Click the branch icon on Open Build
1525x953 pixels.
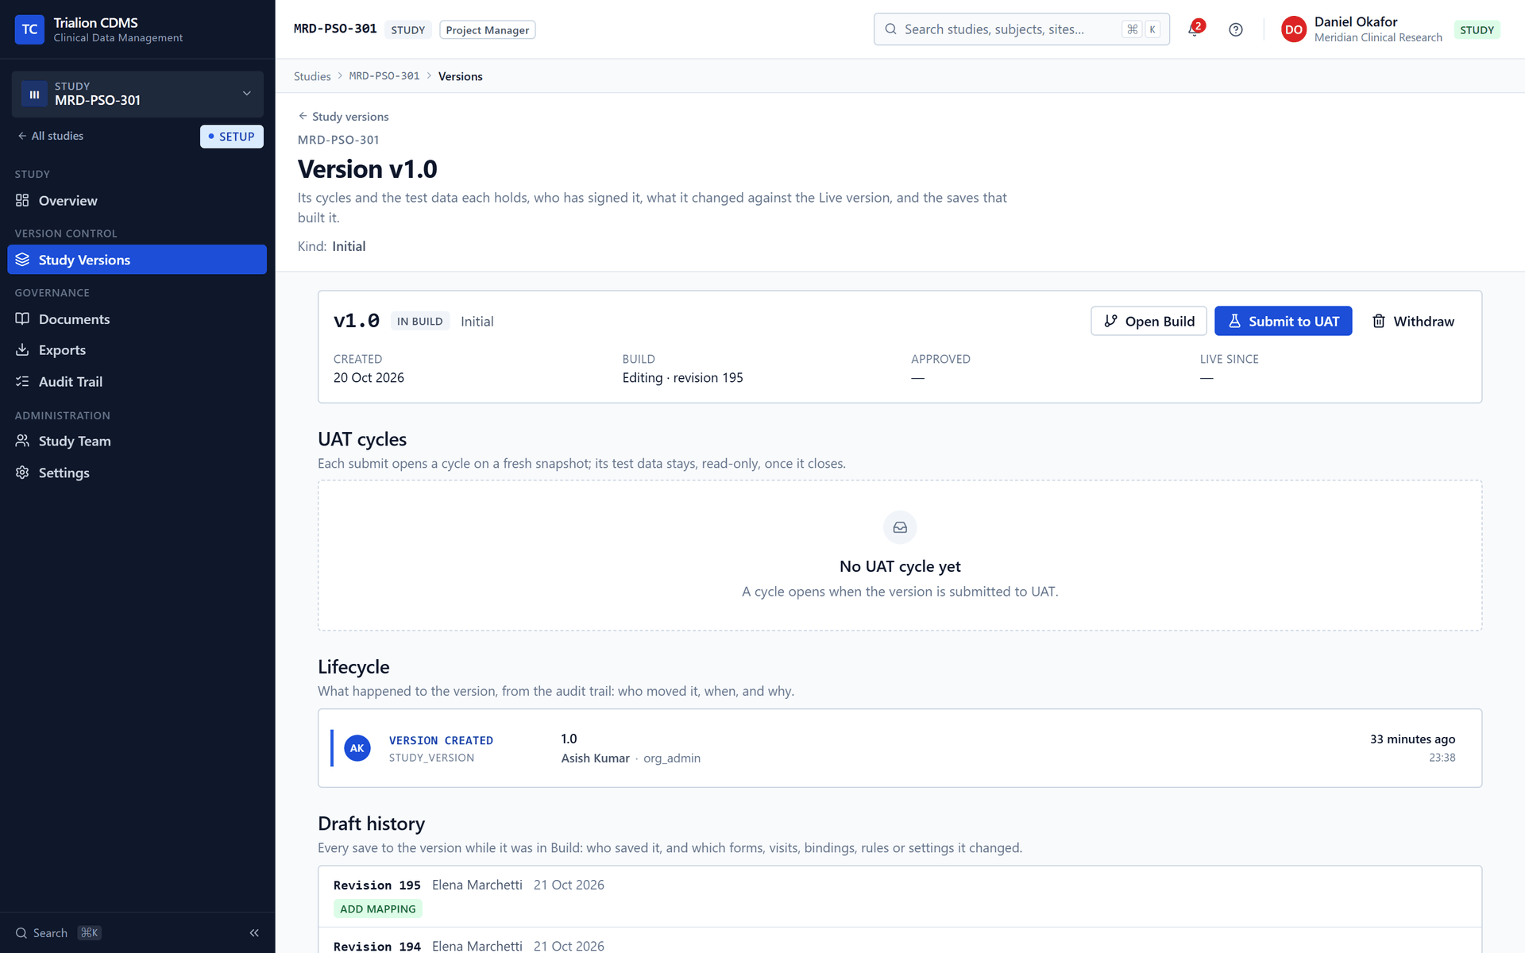tap(1110, 321)
